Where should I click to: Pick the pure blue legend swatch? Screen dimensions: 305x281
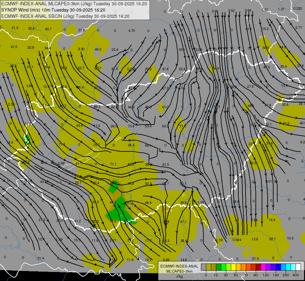click(278, 267)
